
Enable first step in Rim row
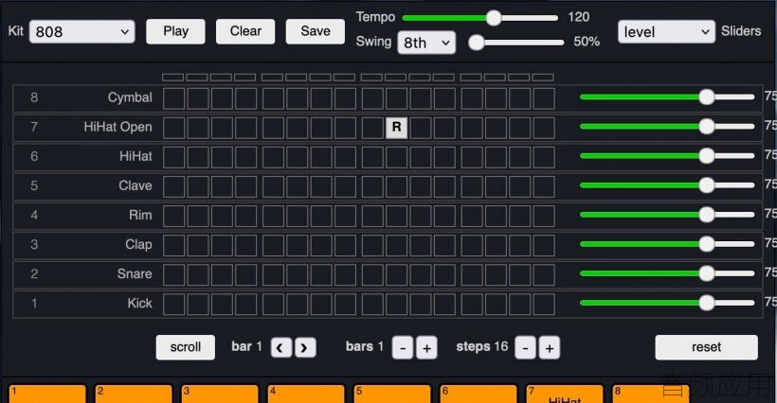point(174,215)
